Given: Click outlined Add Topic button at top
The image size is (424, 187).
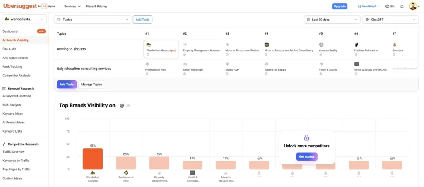Looking at the screenshot, I should pyautogui.click(x=142, y=19).
